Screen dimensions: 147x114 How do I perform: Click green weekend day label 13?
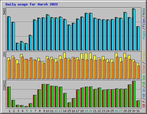click(x=60, y=111)
